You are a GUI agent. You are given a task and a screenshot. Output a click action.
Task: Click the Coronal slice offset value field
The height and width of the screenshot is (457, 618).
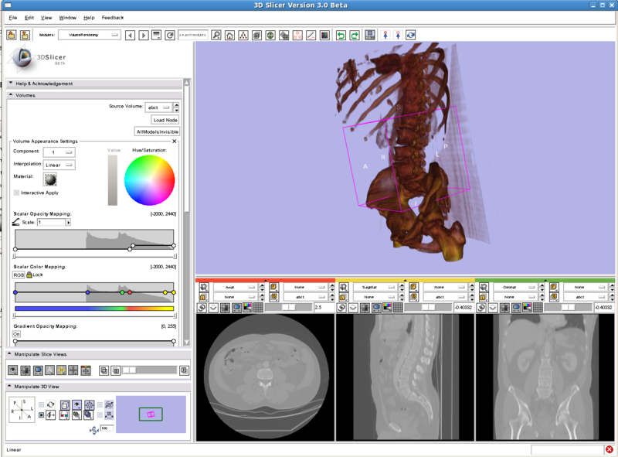tap(603, 307)
